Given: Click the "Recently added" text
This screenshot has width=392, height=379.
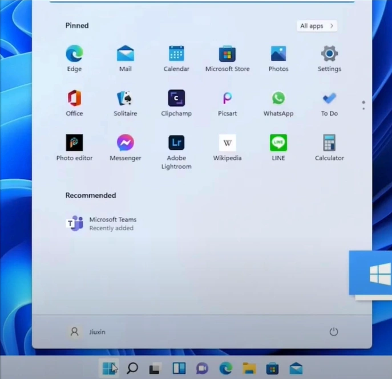Looking at the screenshot, I should click(111, 228).
